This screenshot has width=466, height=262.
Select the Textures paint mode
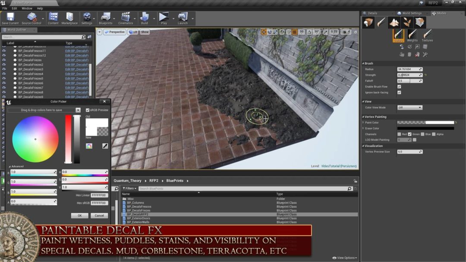click(427, 36)
